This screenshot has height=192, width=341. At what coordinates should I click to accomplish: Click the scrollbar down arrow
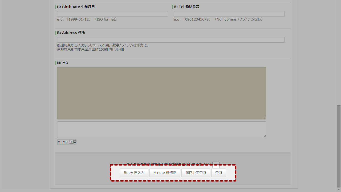click(339, 190)
